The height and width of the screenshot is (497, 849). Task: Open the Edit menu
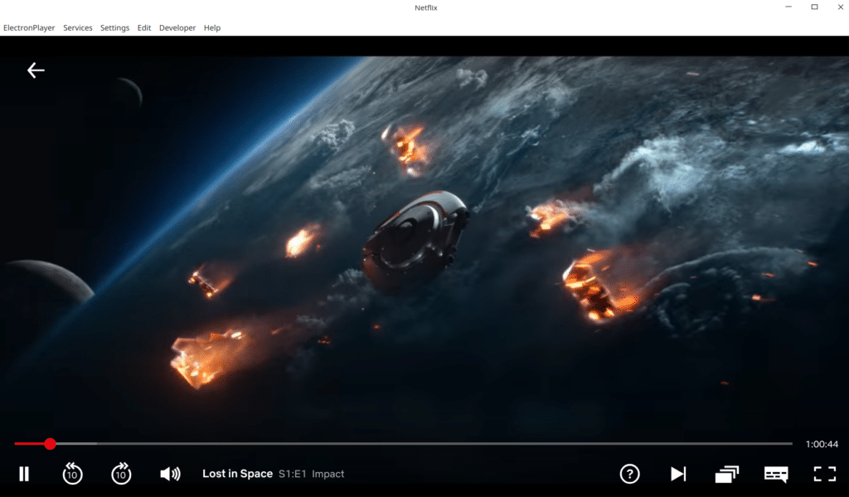click(x=144, y=27)
